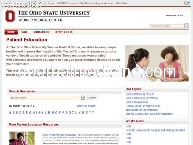Open Tips for Eating More Fruits and Vegetables
The width and height of the screenshot is (193, 145).
pos(149,114)
